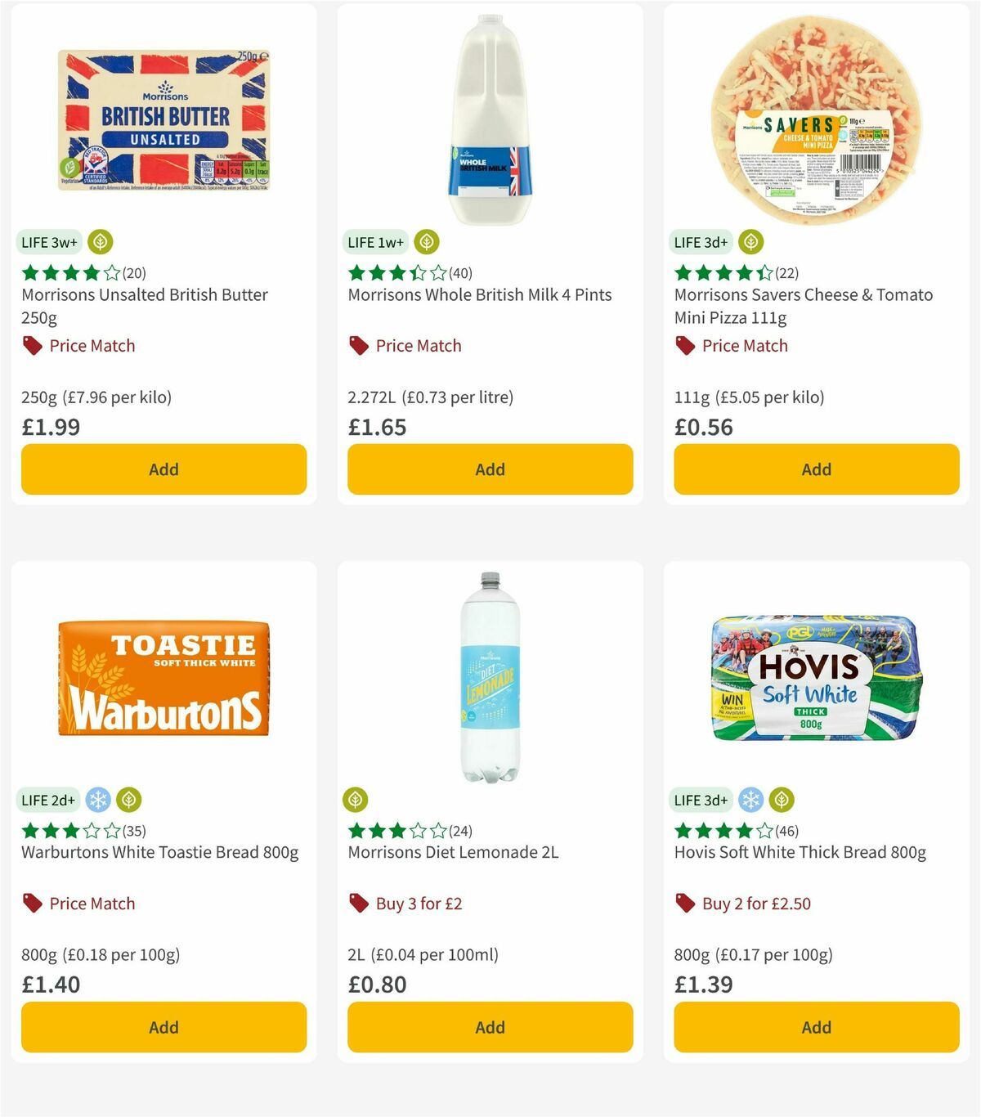Click the Price Match tag icon on Unsalted British Butter

tap(31, 345)
